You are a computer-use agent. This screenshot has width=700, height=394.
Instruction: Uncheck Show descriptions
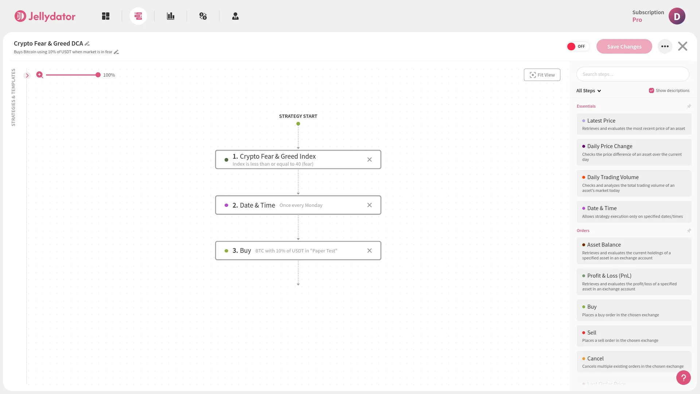click(x=652, y=90)
